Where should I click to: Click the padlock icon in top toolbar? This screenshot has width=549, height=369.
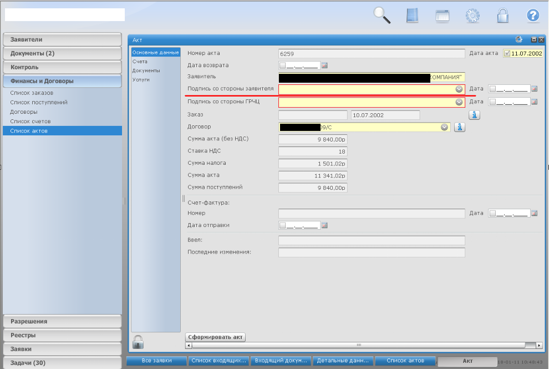tap(502, 15)
